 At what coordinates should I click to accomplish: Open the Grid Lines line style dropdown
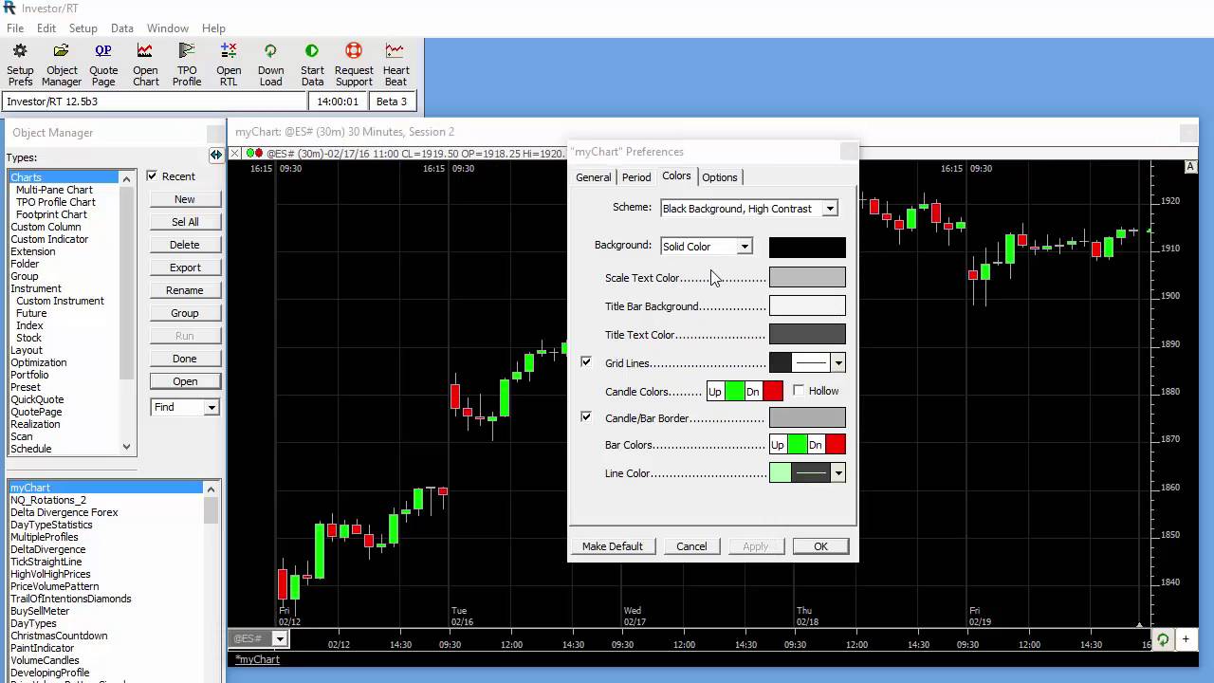[837, 362]
